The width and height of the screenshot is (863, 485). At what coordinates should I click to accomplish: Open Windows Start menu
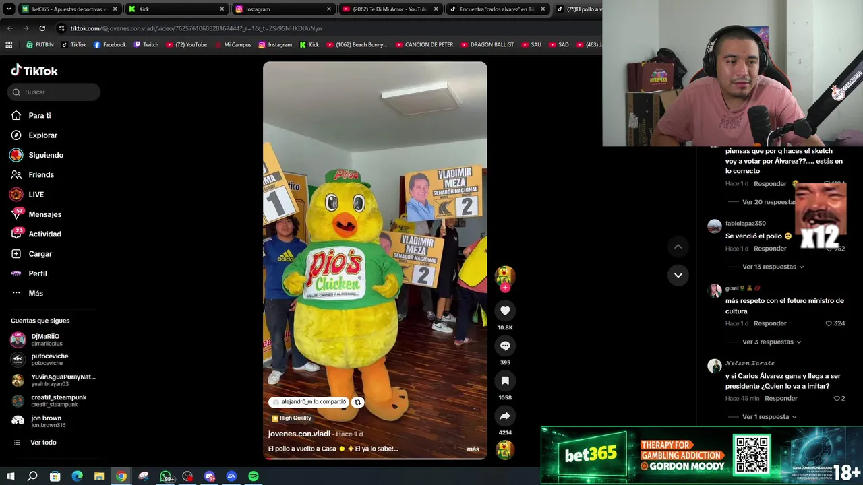[9, 476]
